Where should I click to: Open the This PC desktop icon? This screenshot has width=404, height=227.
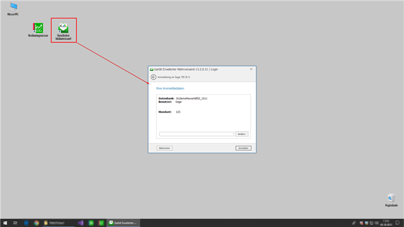13,10
